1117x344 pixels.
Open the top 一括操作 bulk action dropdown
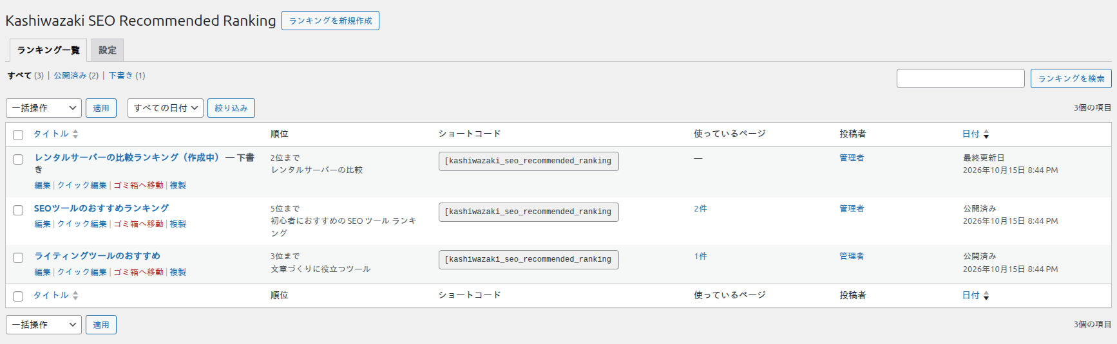44,108
